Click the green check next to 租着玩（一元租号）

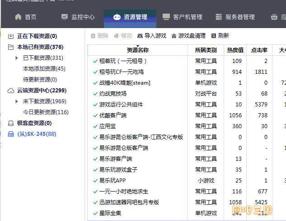click(95, 61)
